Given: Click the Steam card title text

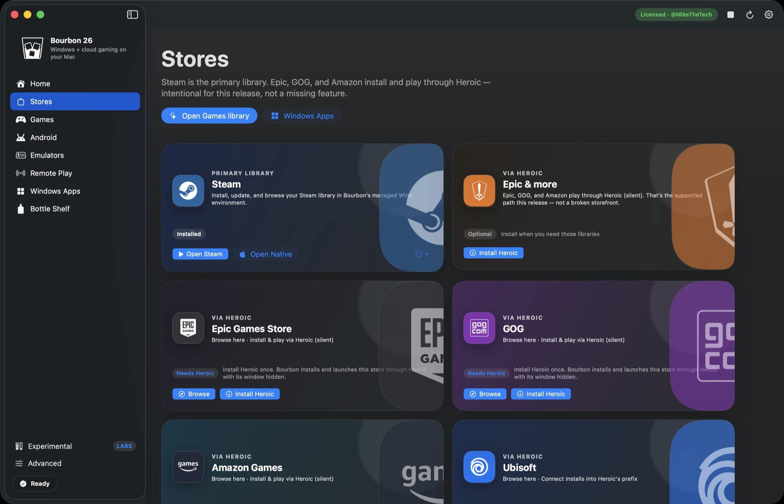Looking at the screenshot, I should coord(226,184).
